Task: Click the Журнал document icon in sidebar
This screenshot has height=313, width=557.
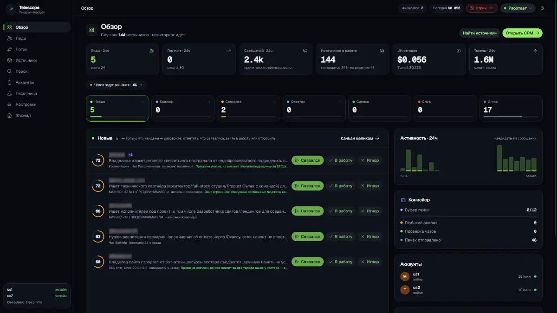Action: 10,115
